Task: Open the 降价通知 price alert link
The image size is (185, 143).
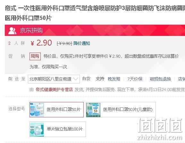Action: click(82, 43)
